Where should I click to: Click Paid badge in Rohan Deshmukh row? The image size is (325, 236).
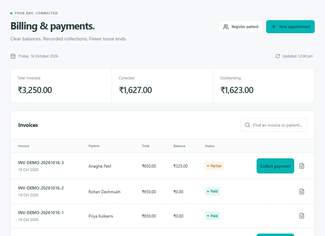click(x=212, y=191)
